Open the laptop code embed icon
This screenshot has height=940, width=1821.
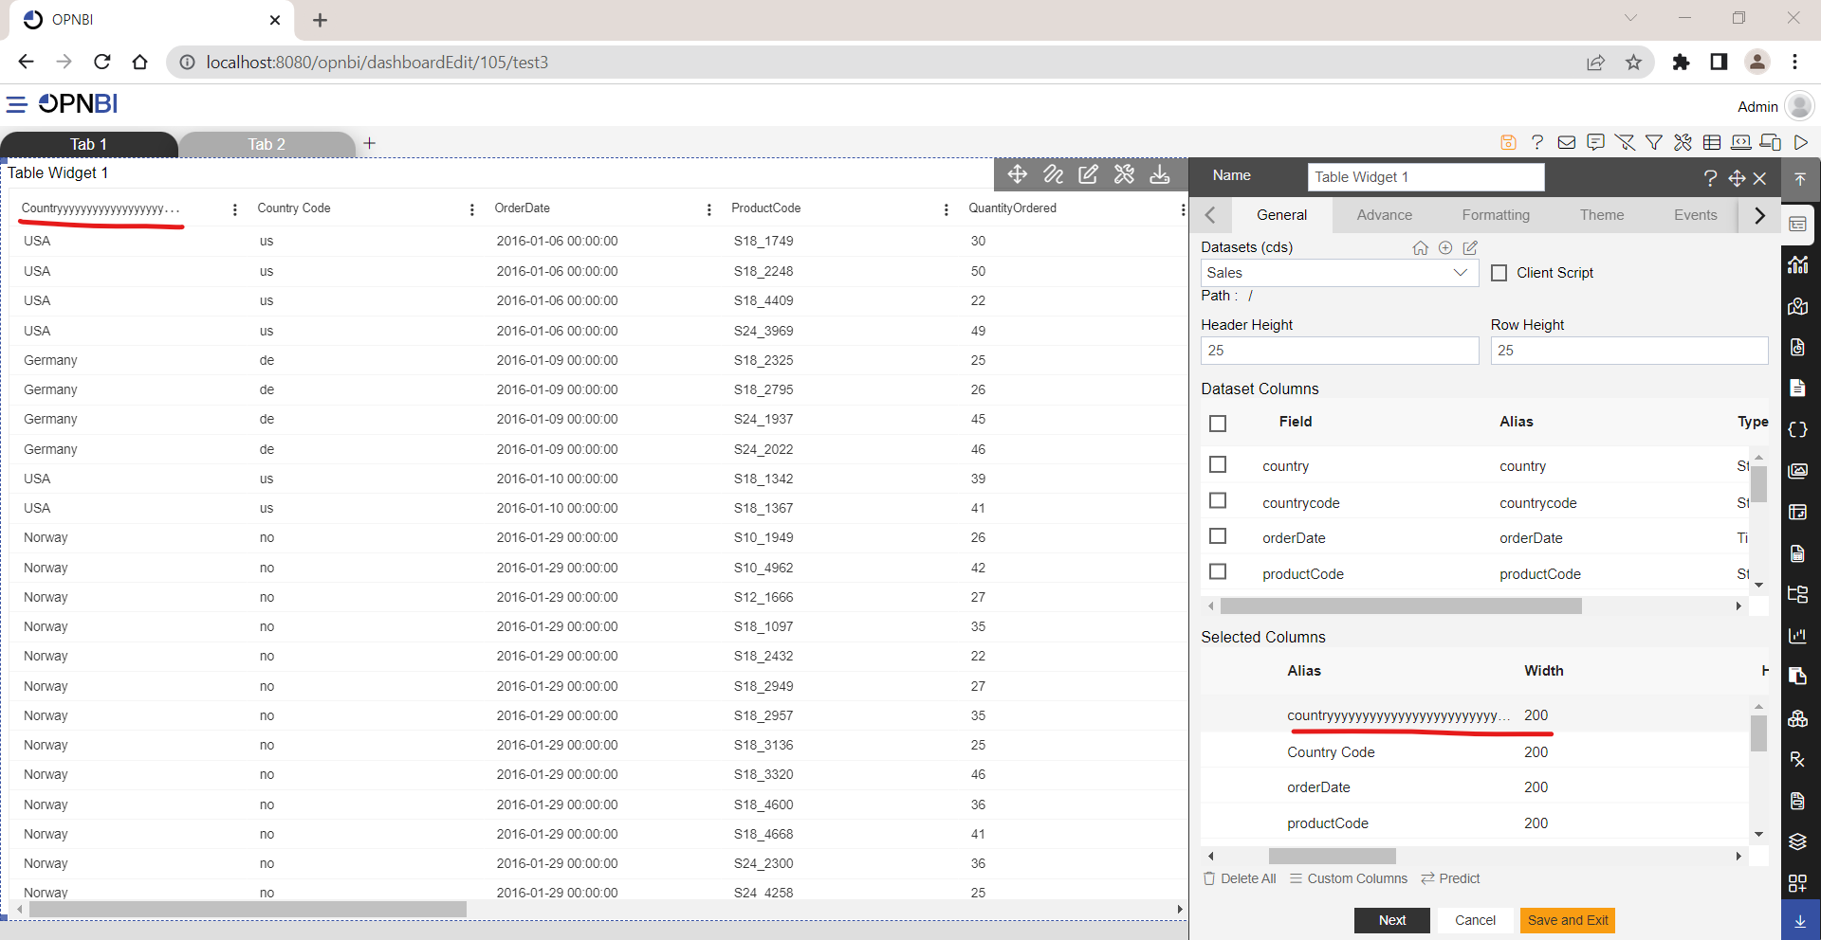(1741, 142)
